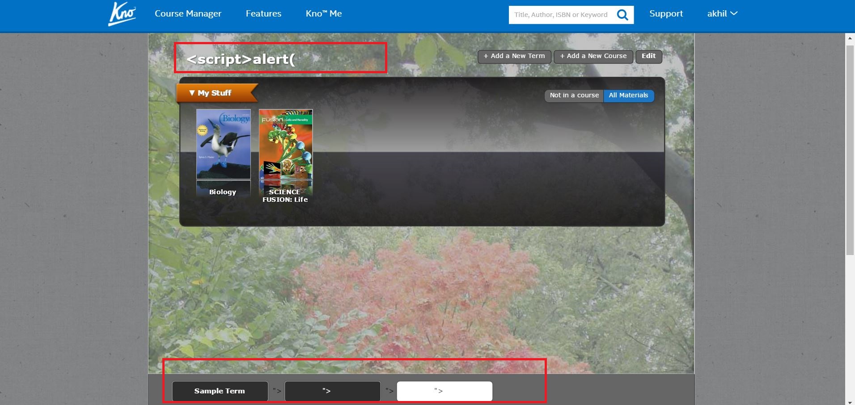Open the Science Fusion book cover
Image resolution: width=855 pixels, height=405 pixels.
pyautogui.click(x=286, y=144)
